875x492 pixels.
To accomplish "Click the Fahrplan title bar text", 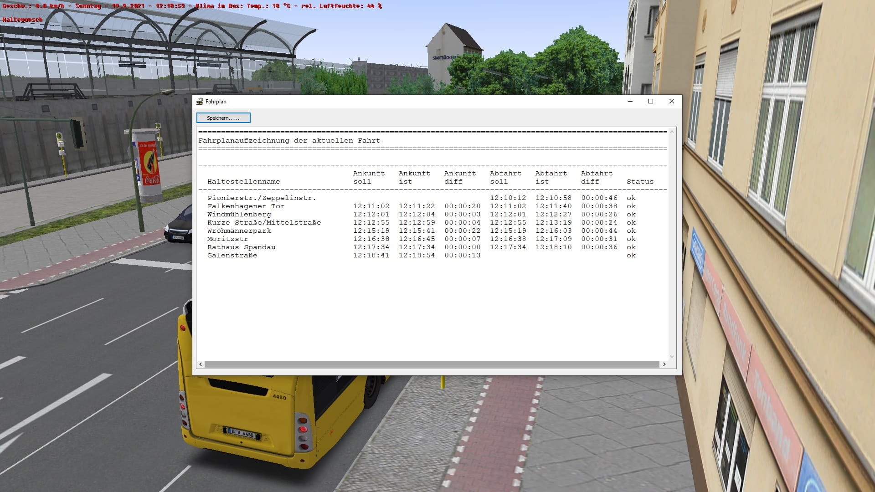I will point(216,102).
